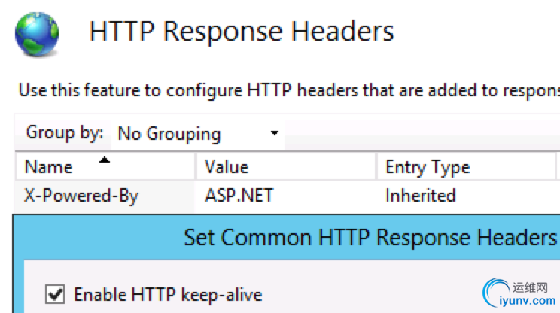Click the 运维网 watermark text

tap(531, 287)
